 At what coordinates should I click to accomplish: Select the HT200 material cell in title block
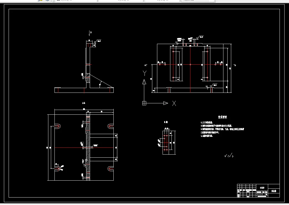262,188
